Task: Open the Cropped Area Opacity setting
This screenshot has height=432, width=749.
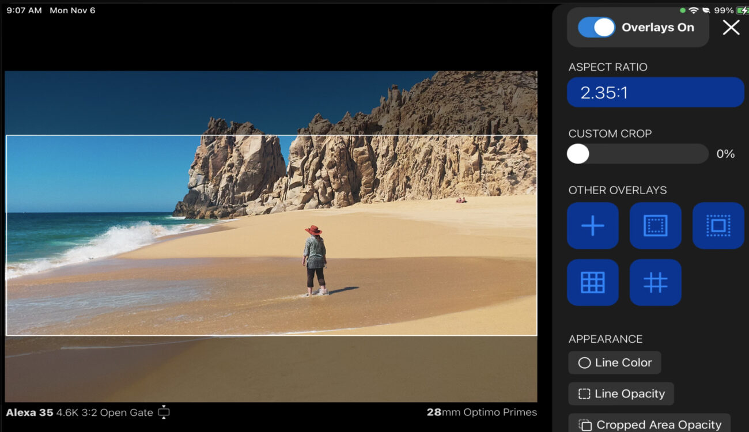Action: [x=649, y=424]
